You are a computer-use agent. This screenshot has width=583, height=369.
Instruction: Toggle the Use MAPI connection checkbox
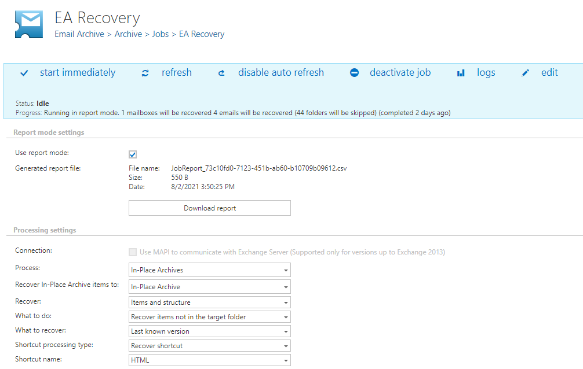click(x=132, y=251)
